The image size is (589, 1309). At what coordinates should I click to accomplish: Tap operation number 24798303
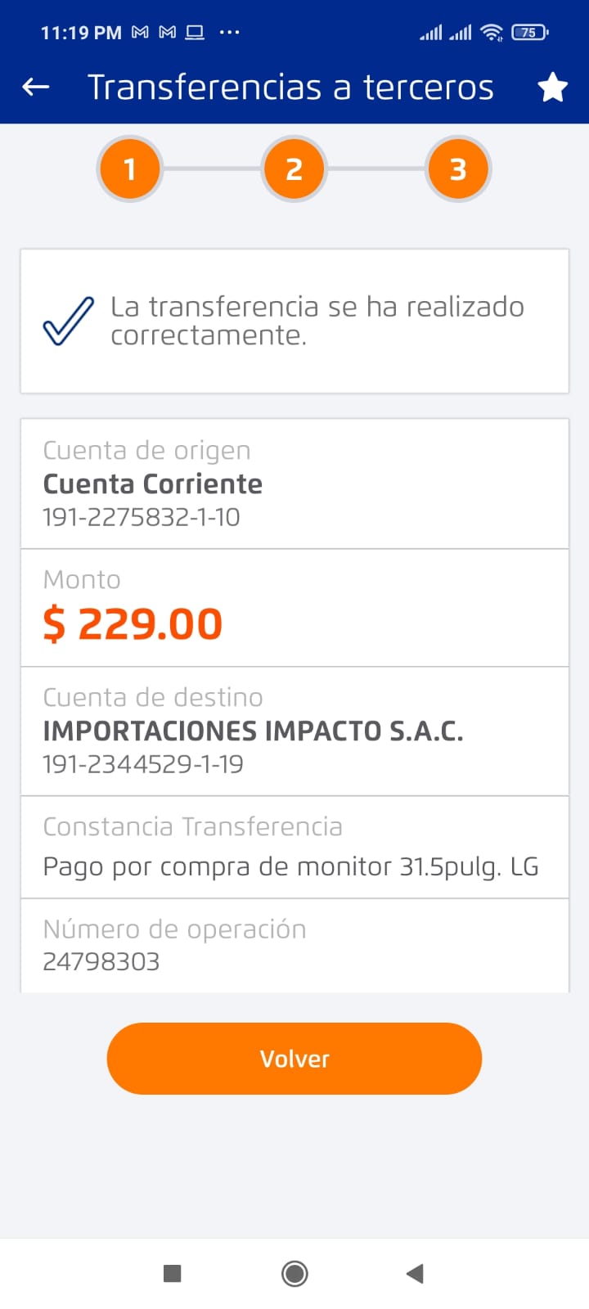tap(101, 961)
